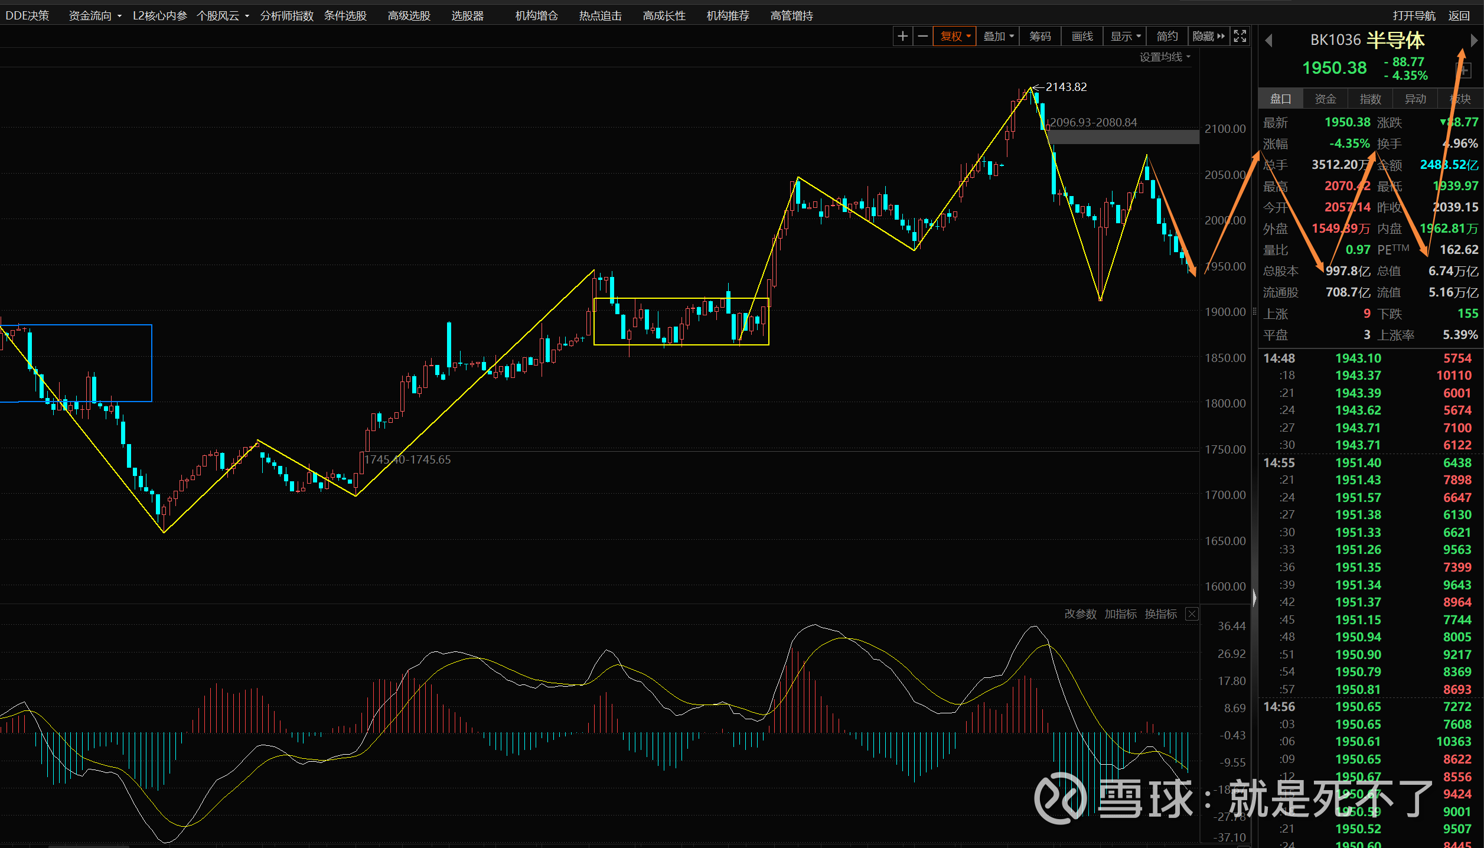Click the zoom out minus chart icon

coord(922,37)
